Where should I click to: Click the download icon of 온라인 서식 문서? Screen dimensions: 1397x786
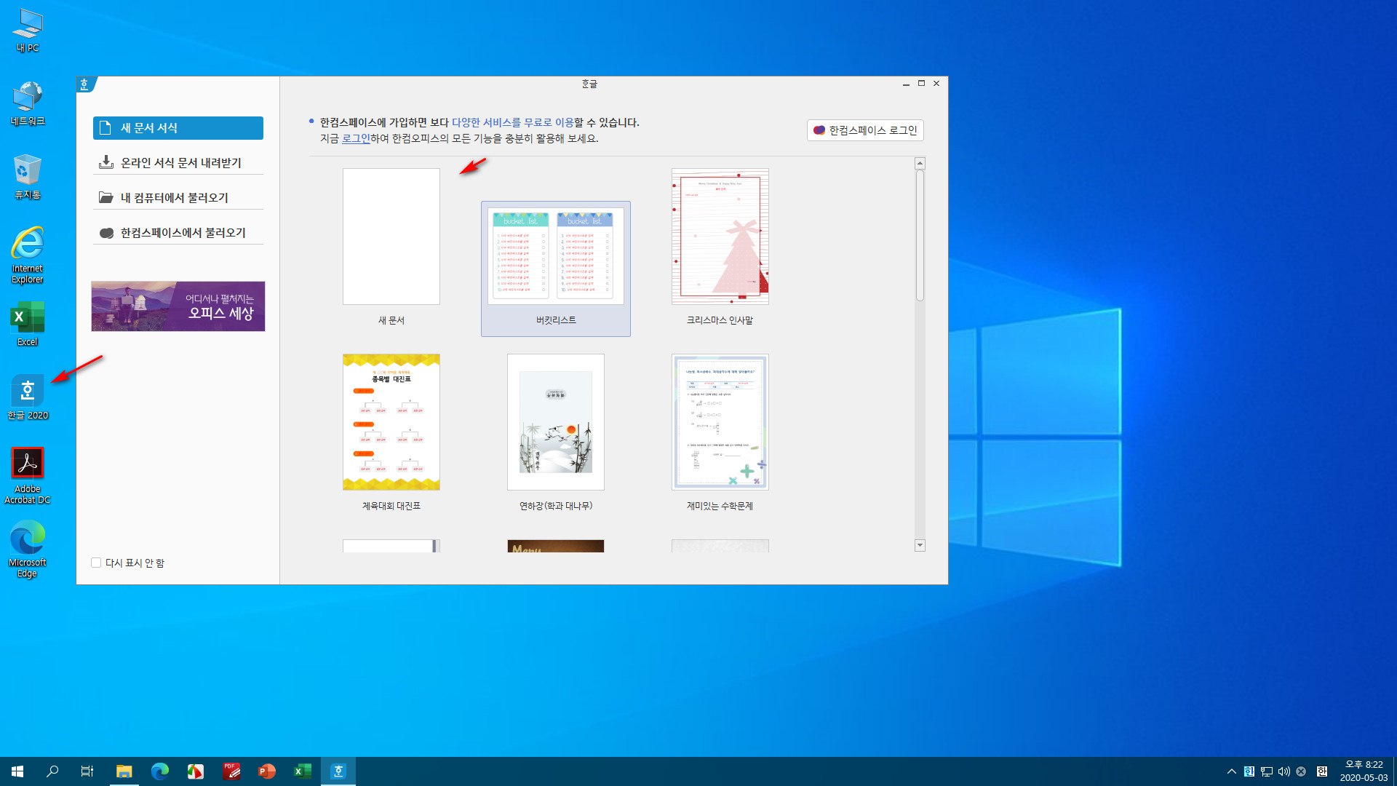pyautogui.click(x=106, y=162)
